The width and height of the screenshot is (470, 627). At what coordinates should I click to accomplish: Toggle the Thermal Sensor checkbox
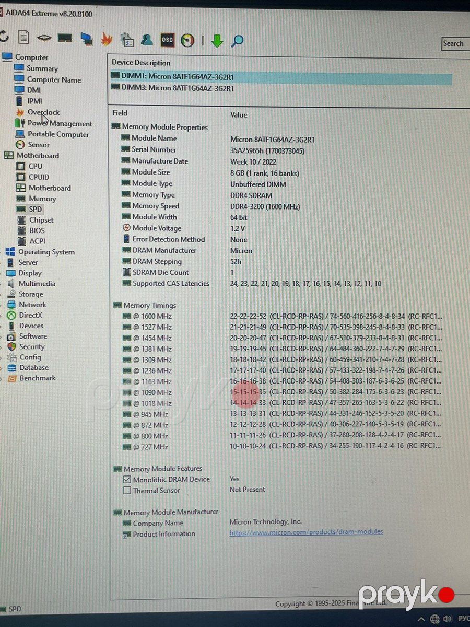[127, 491]
